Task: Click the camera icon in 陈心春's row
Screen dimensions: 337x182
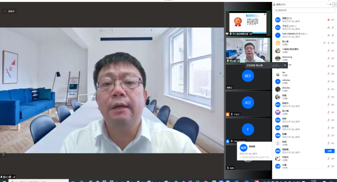Action: (333, 43)
